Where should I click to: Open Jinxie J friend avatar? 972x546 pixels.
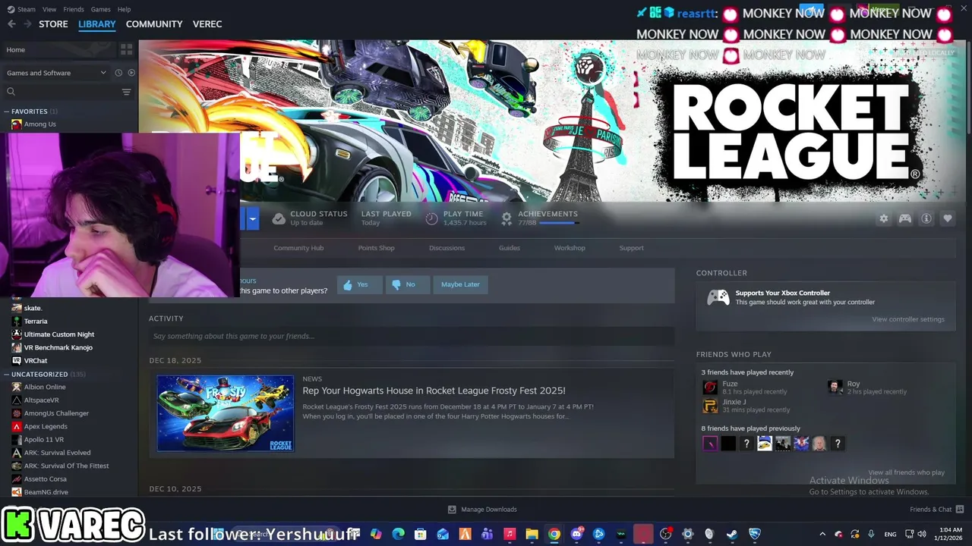point(710,406)
